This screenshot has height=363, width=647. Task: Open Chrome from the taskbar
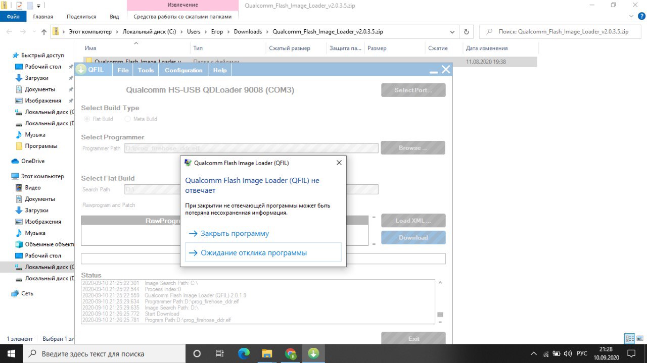click(290, 353)
